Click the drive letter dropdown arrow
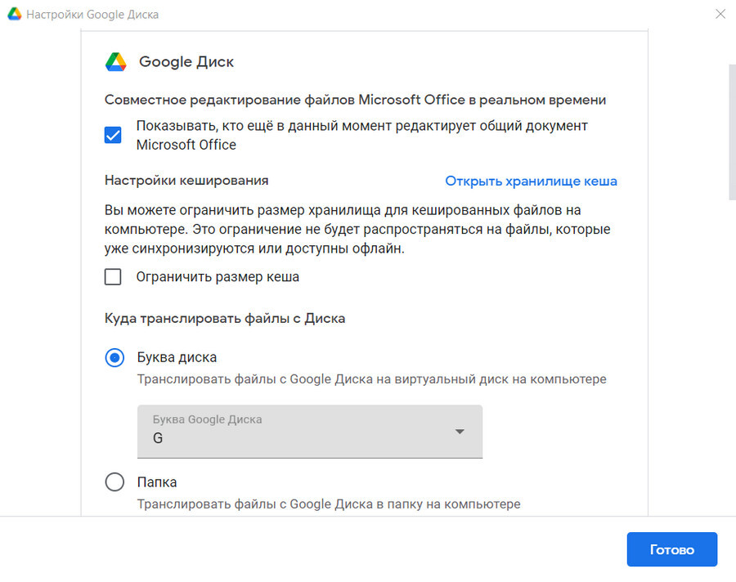The height and width of the screenshot is (582, 736). (x=460, y=432)
